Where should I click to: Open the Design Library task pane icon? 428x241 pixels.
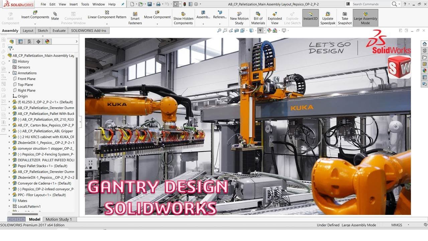click(x=425, y=51)
